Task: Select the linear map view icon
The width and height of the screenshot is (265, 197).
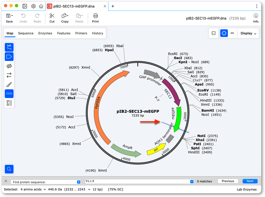Action: [232, 33]
